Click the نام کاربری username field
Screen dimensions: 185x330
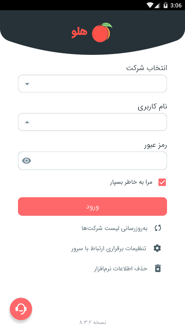92,122
